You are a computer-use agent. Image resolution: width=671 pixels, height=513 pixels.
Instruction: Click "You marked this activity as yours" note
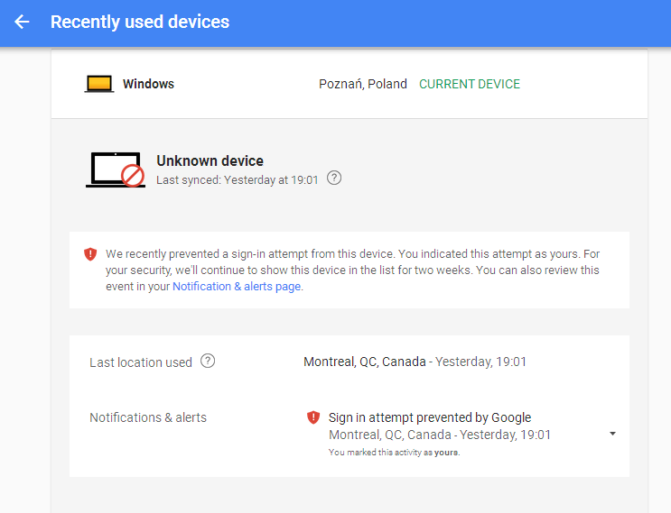pos(394,452)
